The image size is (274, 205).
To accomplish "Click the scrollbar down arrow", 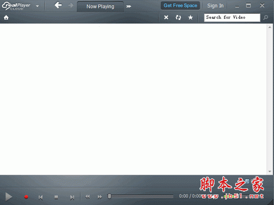I will (270, 171).
